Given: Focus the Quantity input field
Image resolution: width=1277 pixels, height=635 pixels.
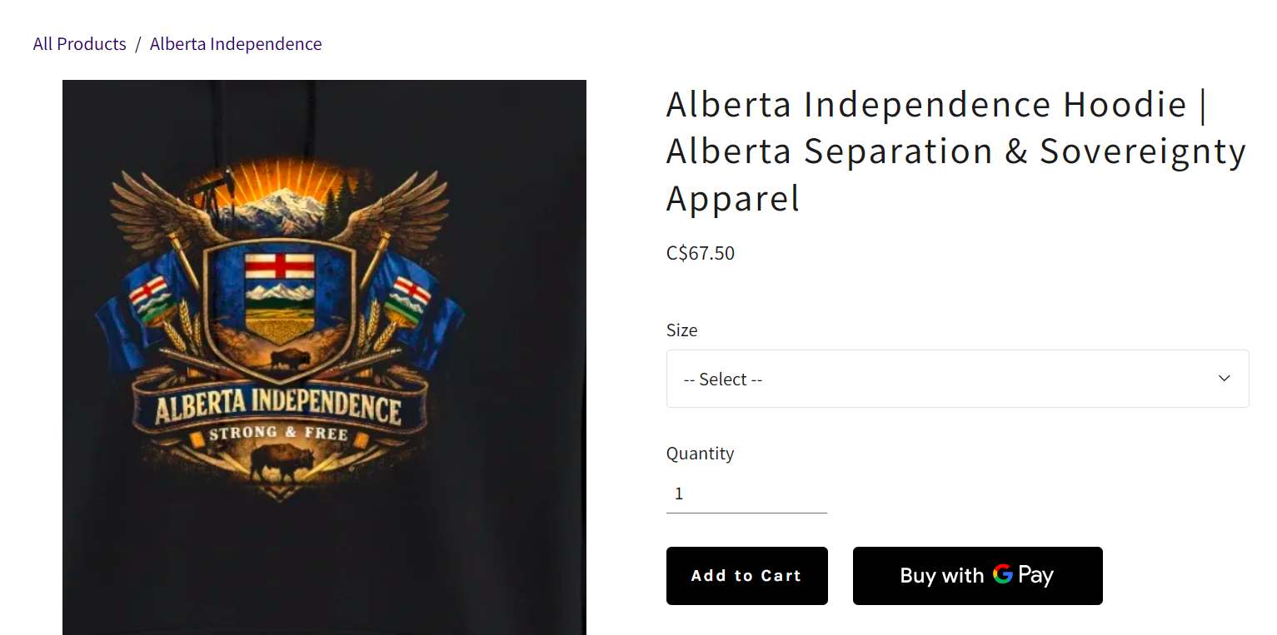Looking at the screenshot, I should tap(746, 494).
